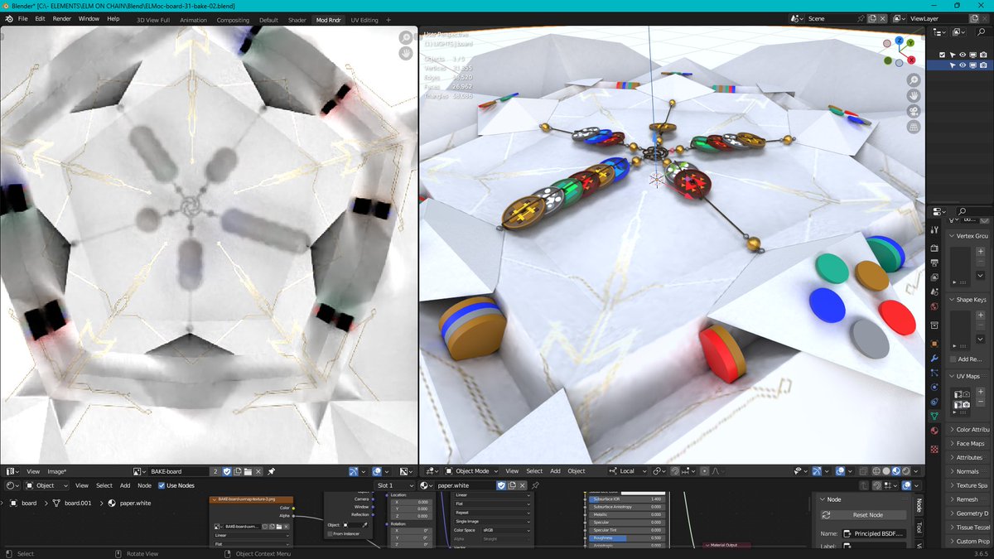
Task: Open the Render properties tab icon
Action: coord(934,248)
